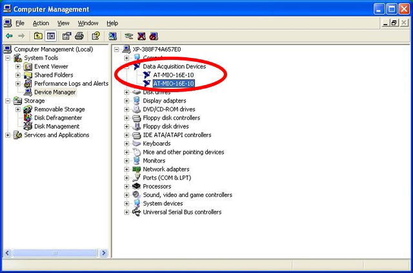Image resolution: width=413 pixels, height=273 pixels.
Task: Select Disk Defragmenter in tree
Action: tap(58, 118)
